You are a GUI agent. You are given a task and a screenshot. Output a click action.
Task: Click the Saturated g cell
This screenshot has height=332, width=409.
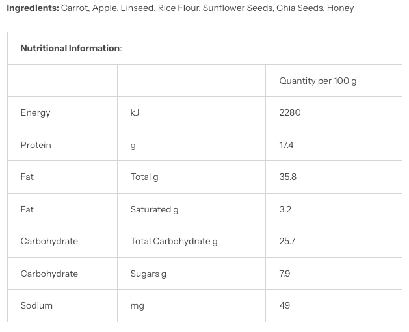[x=154, y=209]
